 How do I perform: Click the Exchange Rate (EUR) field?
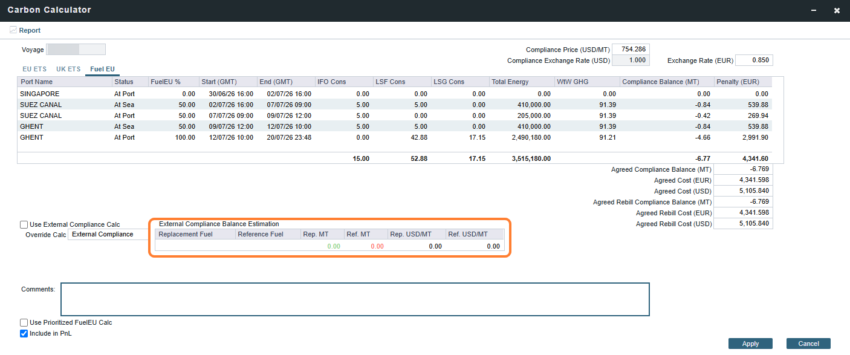(754, 60)
